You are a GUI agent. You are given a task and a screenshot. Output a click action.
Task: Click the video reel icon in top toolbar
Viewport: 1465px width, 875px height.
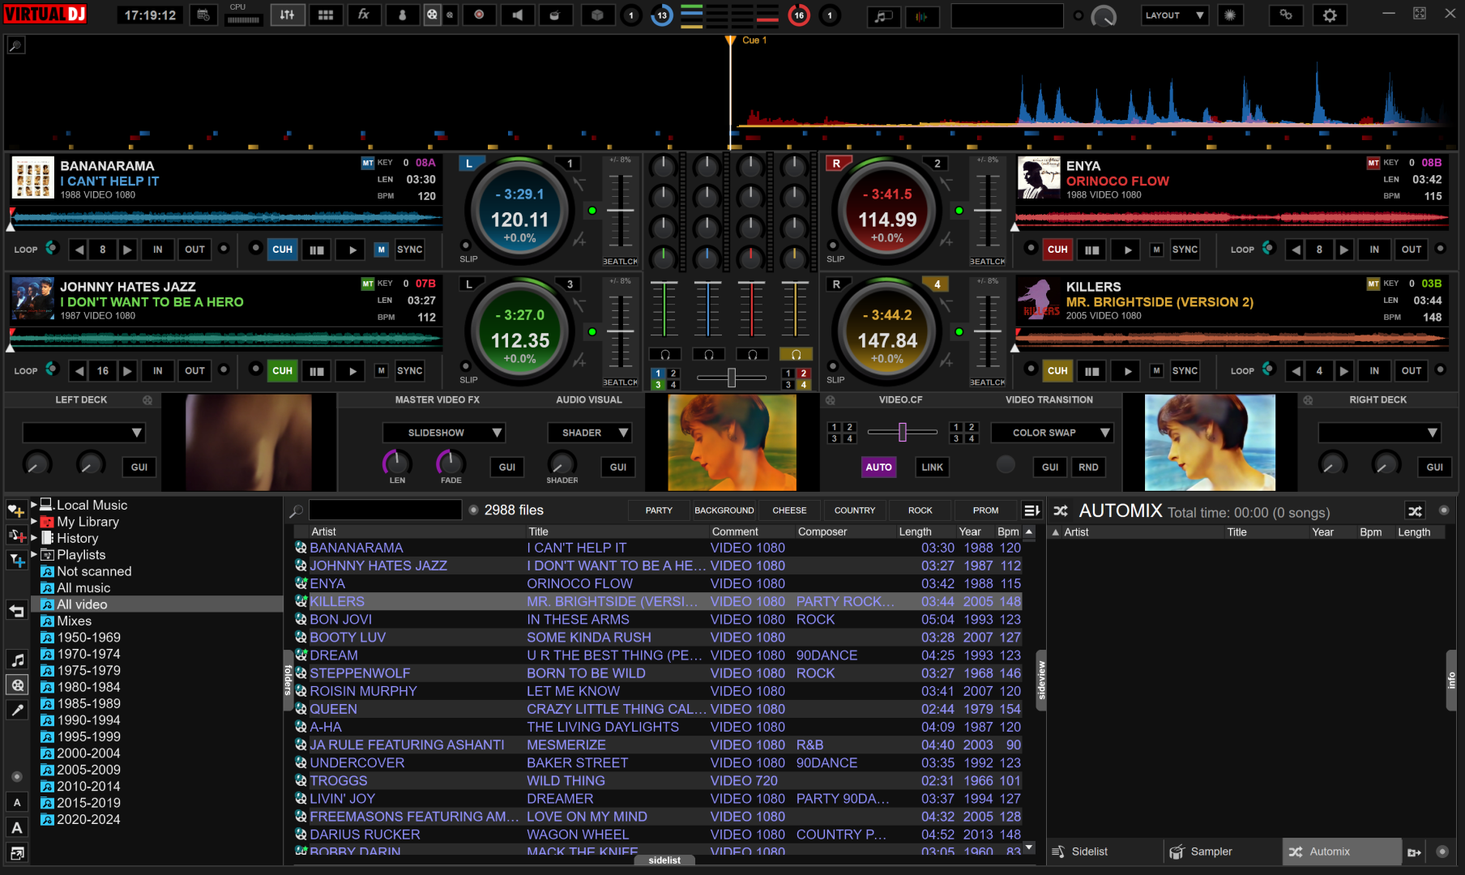coord(433,15)
